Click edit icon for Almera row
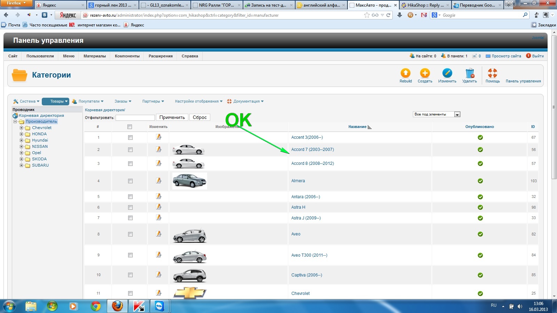Image resolution: width=557 pixels, height=313 pixels. tap(158, 180)
